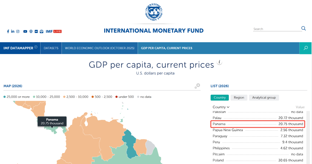Open the IMF Instagram page
This screenshot has width=312, height=164.
(18, 31)
